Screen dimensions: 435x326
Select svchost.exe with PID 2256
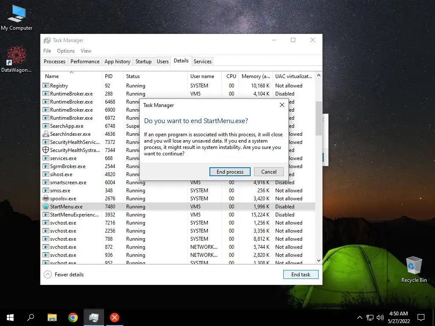coord(178,230)
